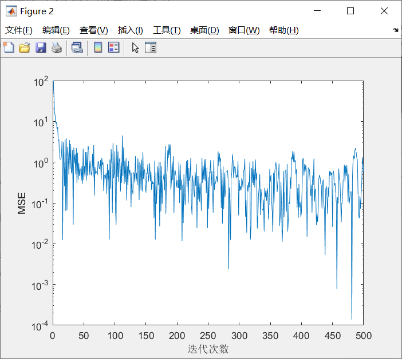Viewport: 402px width, 359px height.
Task: Open a file with the folder icon
Action: (x=25, y=47)
